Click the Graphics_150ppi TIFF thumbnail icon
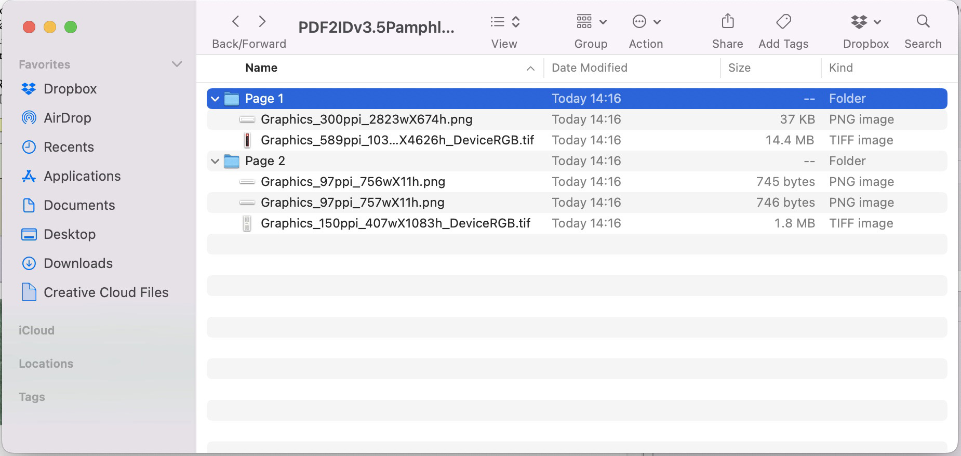This screenshot has height=456, width=961. 247,223
